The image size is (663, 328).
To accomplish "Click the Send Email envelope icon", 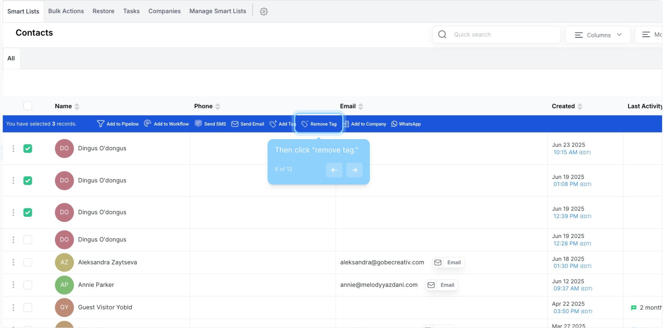I will pyautogui.click(x=235, y=124).
